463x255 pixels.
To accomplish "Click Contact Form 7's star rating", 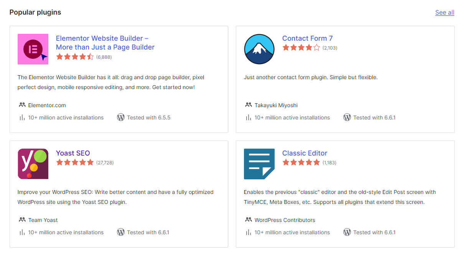I will [x=302, y=48].
